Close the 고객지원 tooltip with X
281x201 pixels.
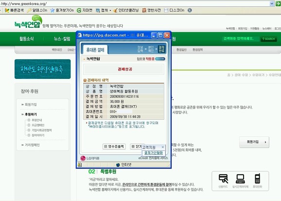click(x=163, y=147)
